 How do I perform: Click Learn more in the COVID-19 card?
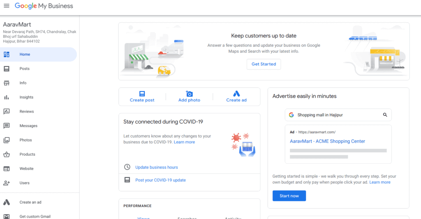184,142
